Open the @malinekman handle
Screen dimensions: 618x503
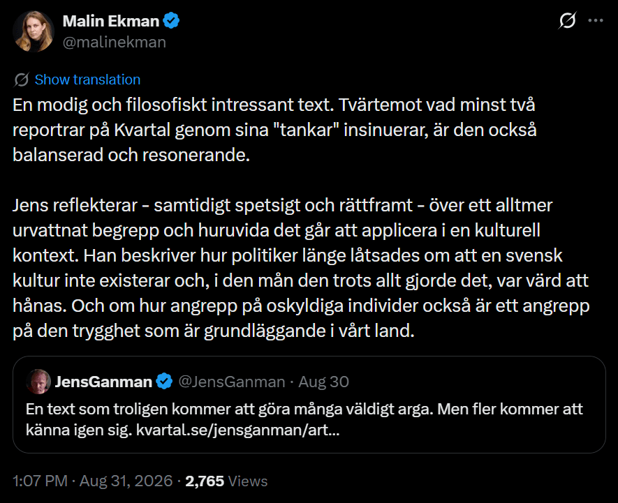pos(115,42)
